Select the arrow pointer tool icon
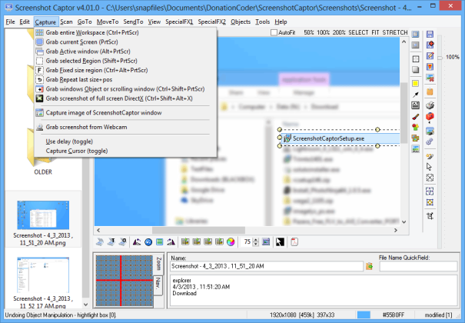 pos(430,167)
